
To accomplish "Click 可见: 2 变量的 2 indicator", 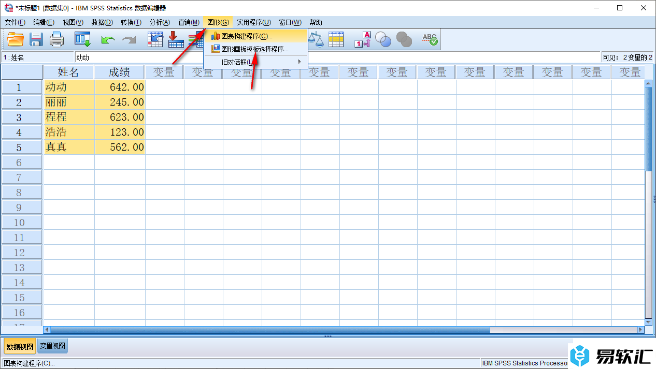I will tap(627, 57).
